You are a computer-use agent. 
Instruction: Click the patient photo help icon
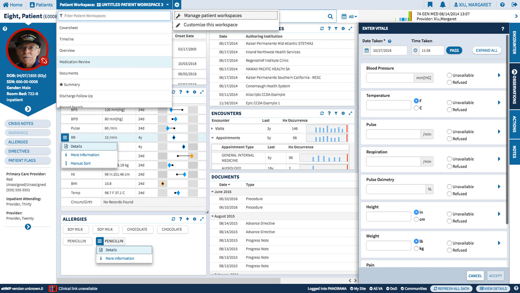tap(5, 29)
